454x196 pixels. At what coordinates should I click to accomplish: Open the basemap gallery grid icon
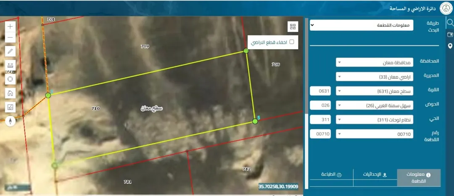pyautogui.click(x=293, y=27)
